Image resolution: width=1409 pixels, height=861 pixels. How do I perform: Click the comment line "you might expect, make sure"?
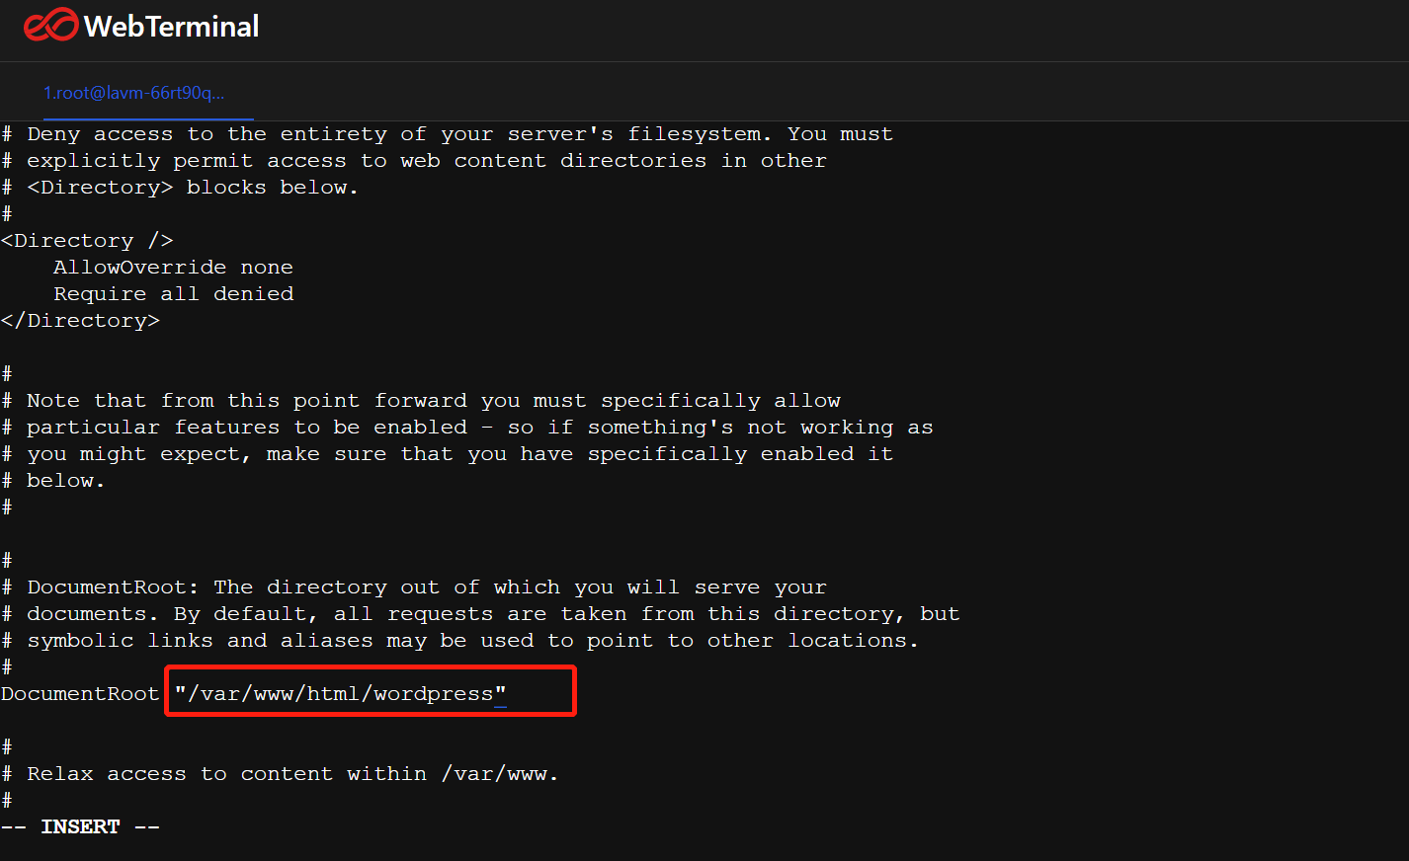(447, 454)
